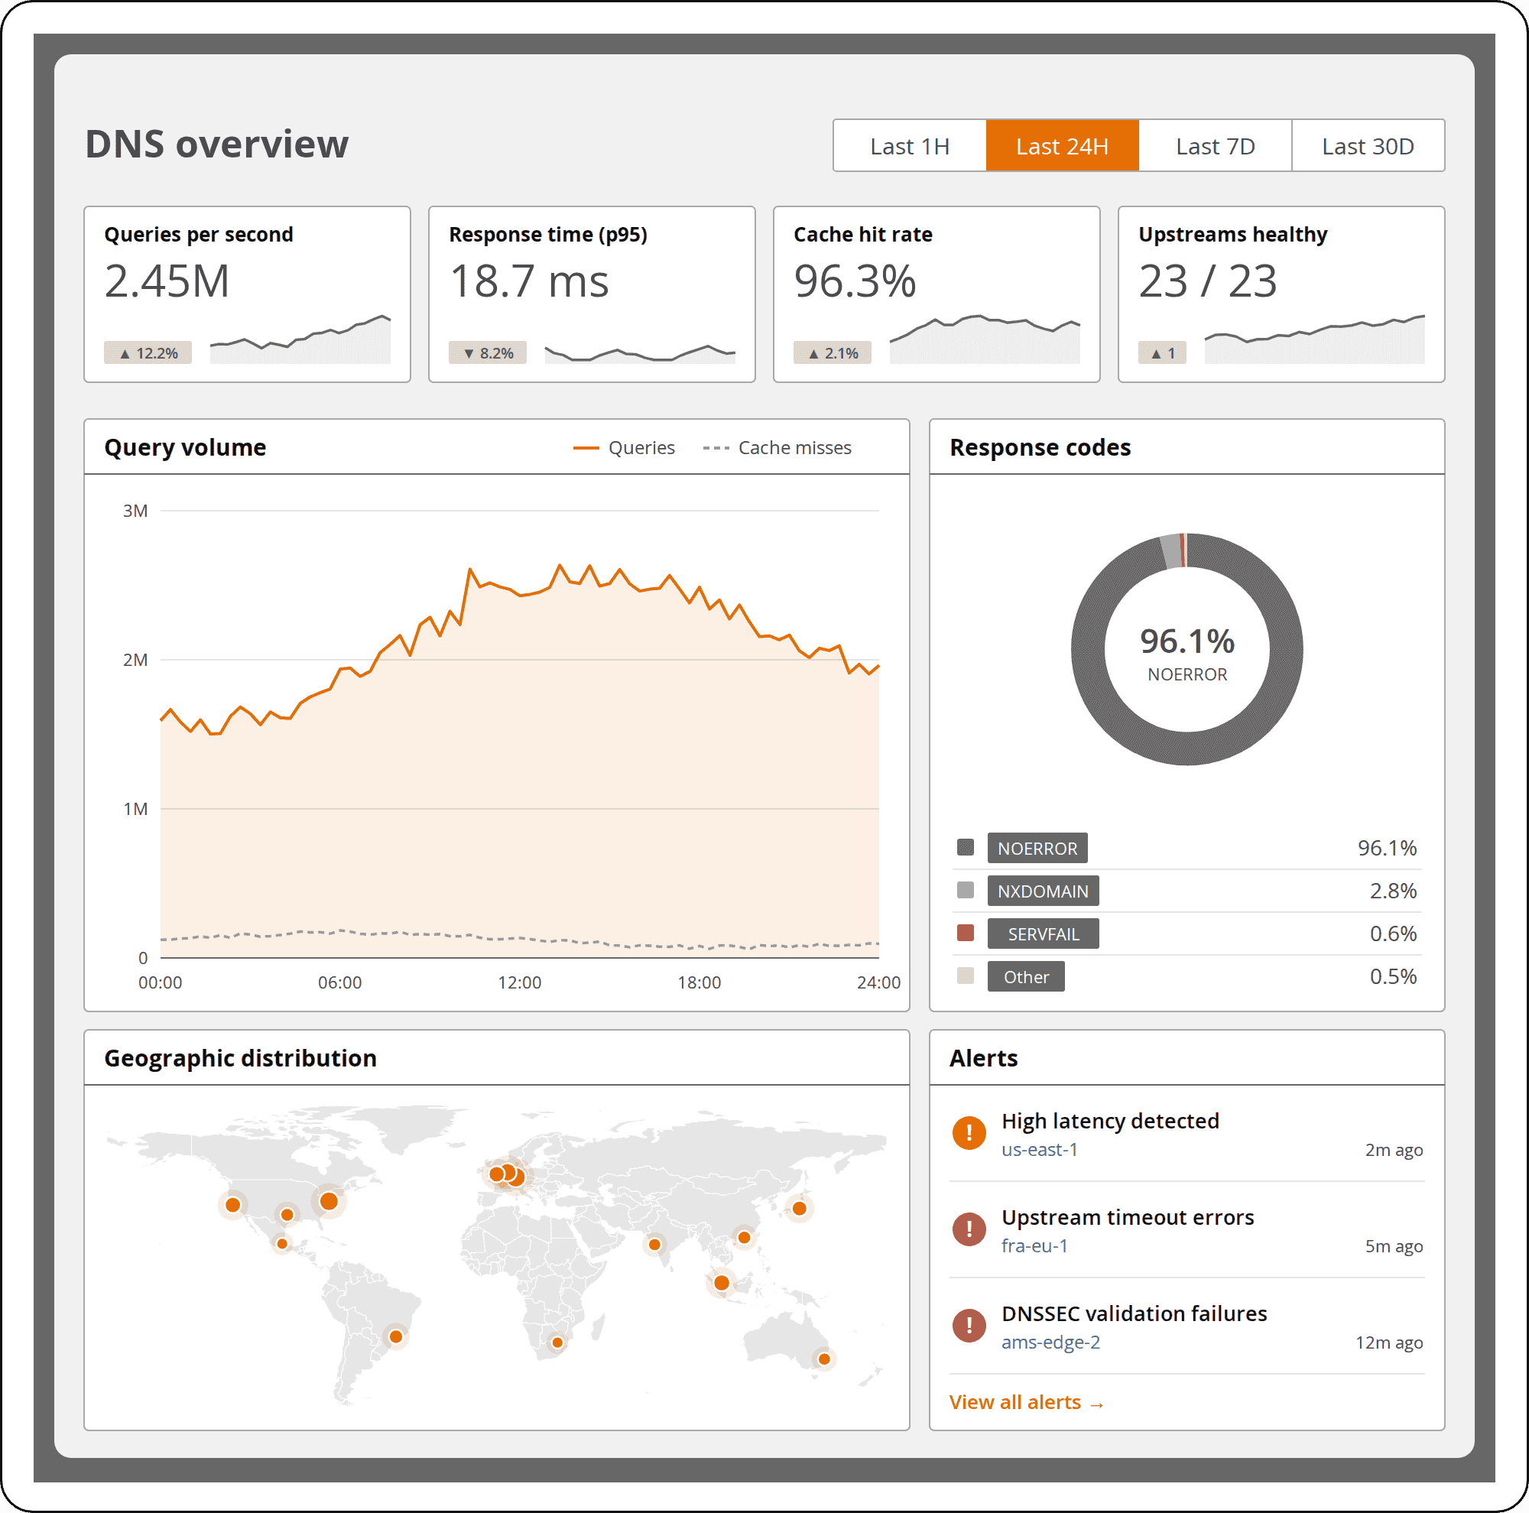Click the Singapore map marker
Viewport: 1529px width, 1513px height.
(721, 1283)
